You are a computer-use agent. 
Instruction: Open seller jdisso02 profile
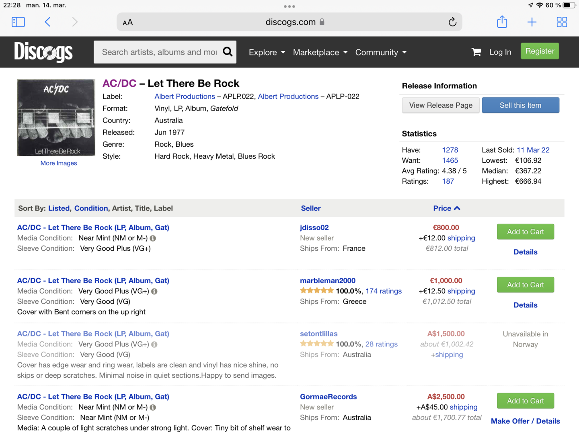click(314, 227)
